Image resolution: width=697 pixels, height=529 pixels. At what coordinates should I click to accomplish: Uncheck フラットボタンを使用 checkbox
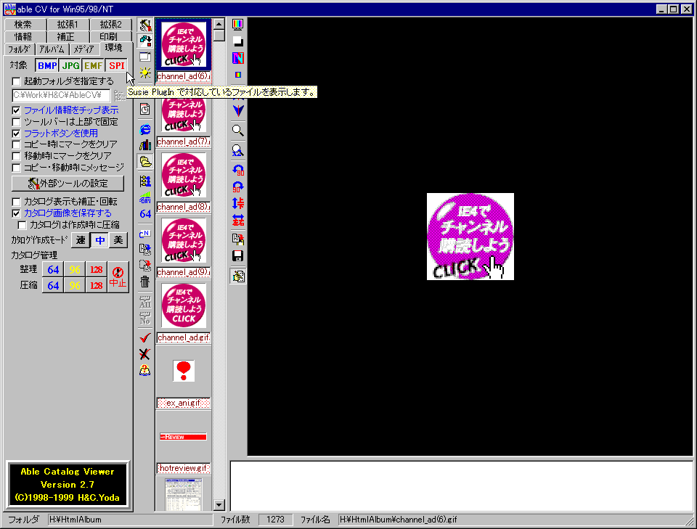click(17, 134)
